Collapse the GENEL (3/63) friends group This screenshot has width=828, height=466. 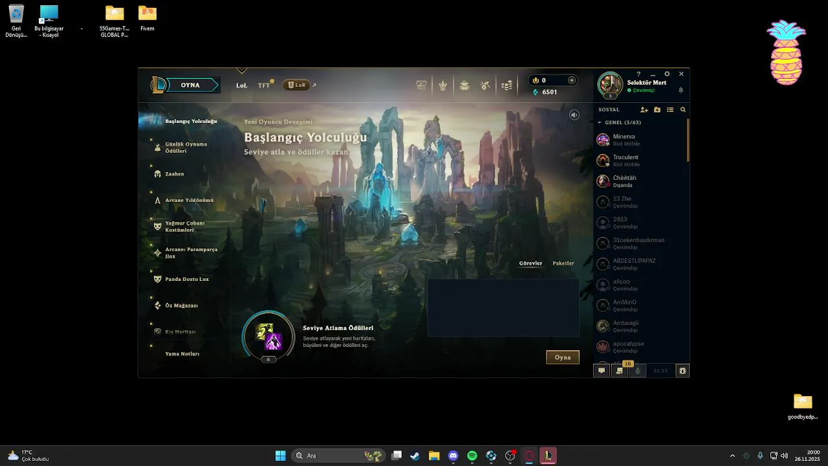click(619, 122)
